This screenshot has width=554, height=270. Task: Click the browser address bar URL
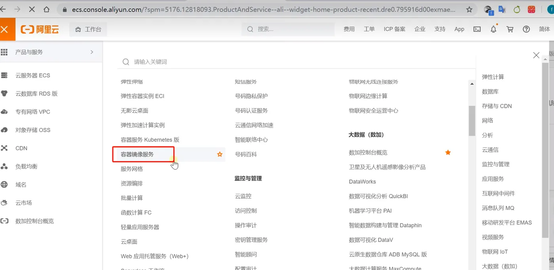coord(264,9)
